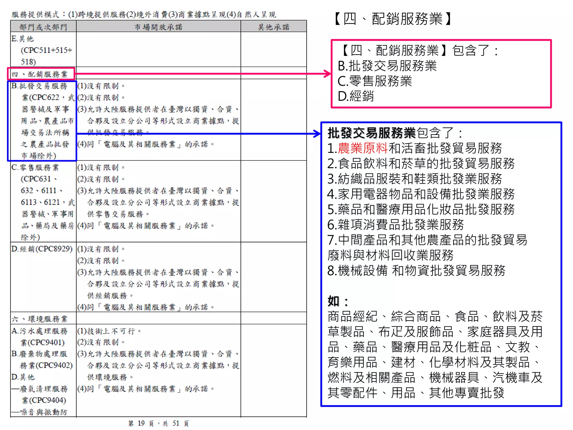
Task: Click table cell D.其他
Action: click(x=23, y=377)
